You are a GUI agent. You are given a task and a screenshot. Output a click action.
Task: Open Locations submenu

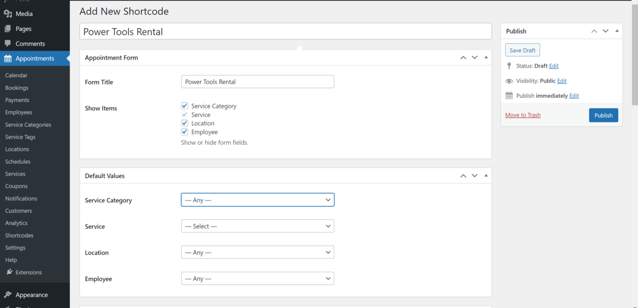[x=17, y=149]
